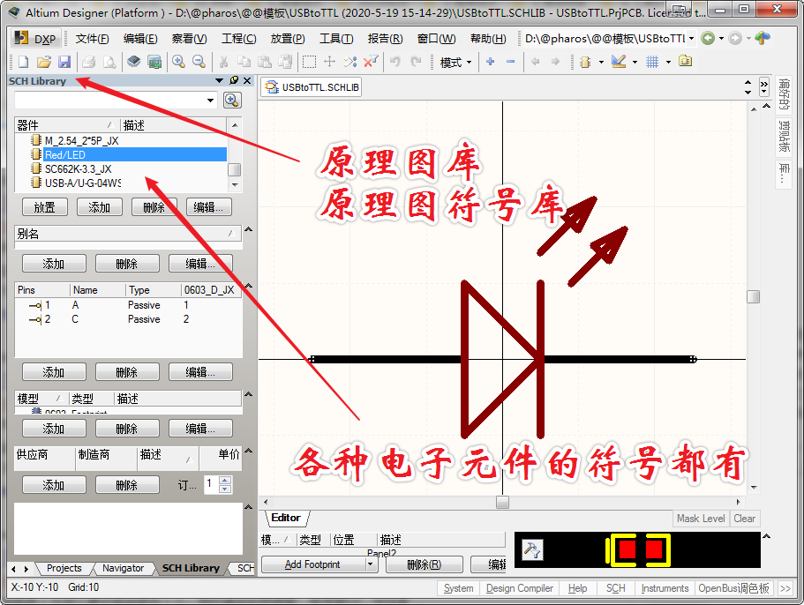Increase the quantity value with the stepper arrow
The width and height of the screenshot is (804, 605).
click(x=224, y=481)
